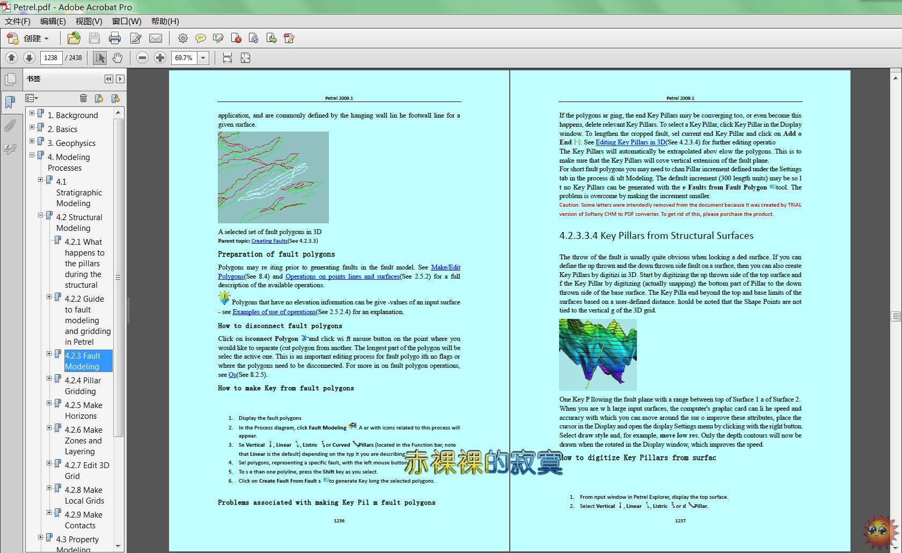The width and height of the screenshot is (902, 553).
Task: Click the export PDF toolbar icon
Action: (x=272, y=38)
